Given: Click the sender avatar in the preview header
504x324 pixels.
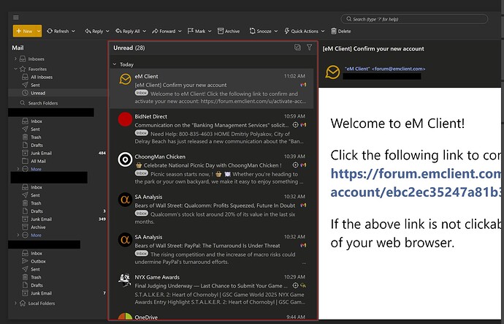Looking at the screenshot, I should [x=332, y=72].
